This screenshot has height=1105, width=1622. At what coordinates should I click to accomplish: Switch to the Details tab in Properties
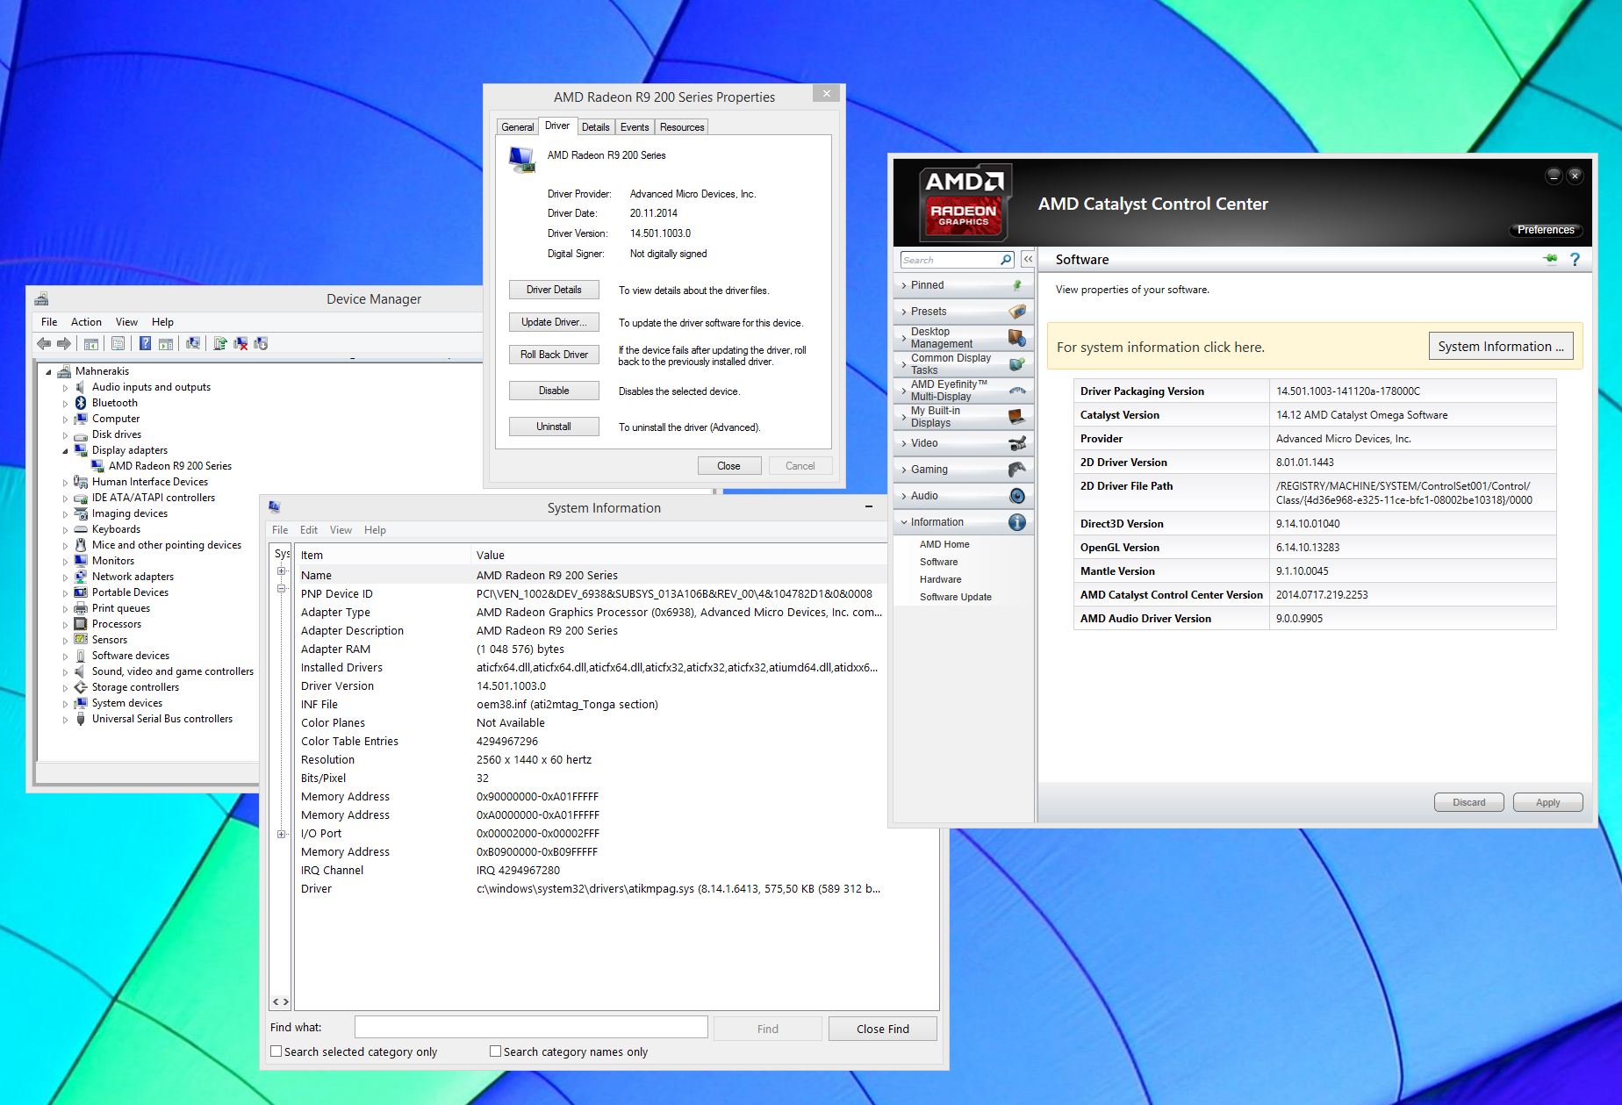click(595, 127)
